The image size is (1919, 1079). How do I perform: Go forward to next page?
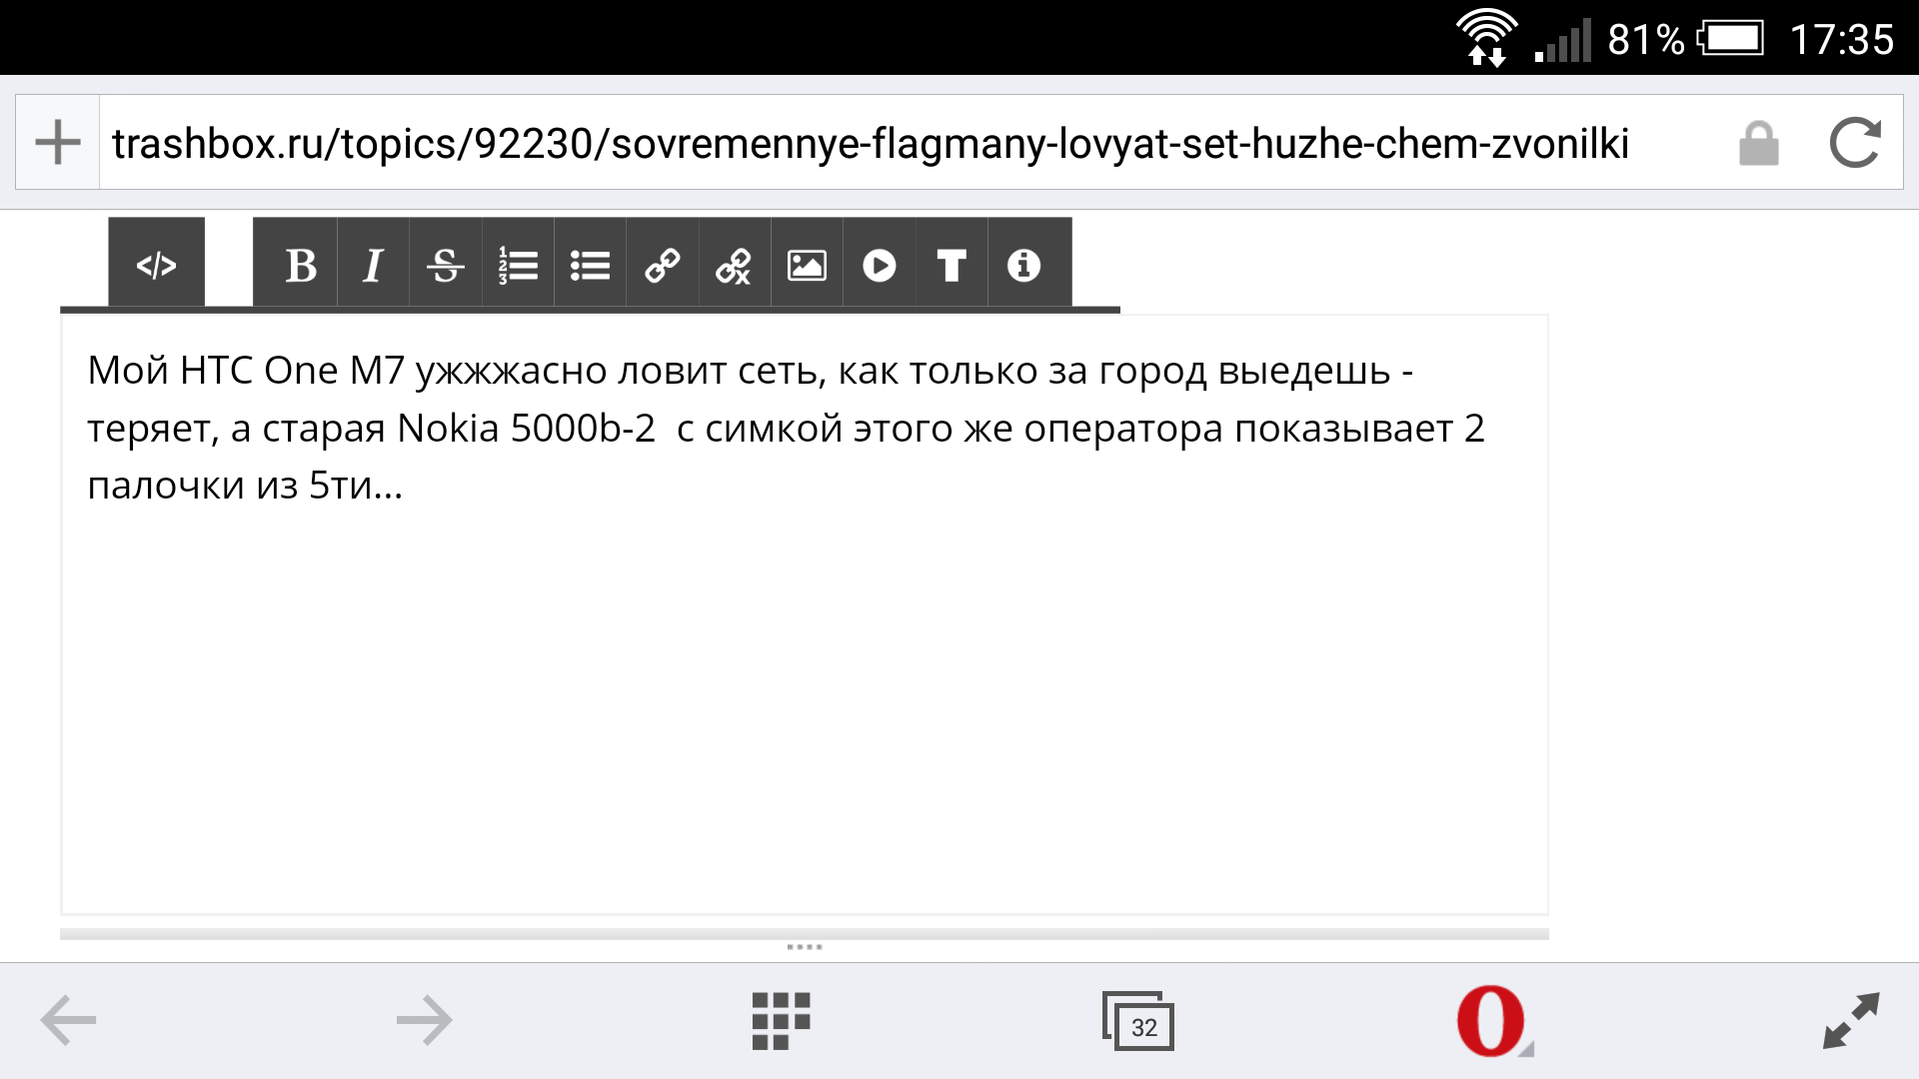(425, 1020)
